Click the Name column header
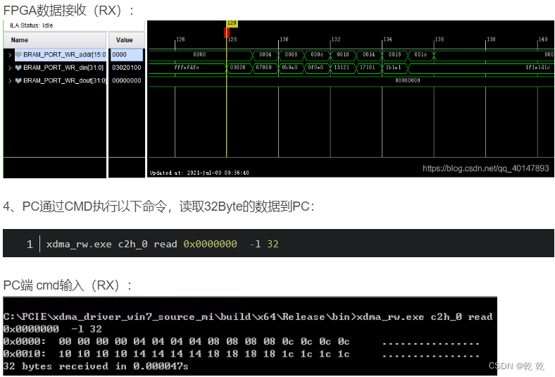The width and height of the screenshot is (555, 377). (x=55, y=40)
